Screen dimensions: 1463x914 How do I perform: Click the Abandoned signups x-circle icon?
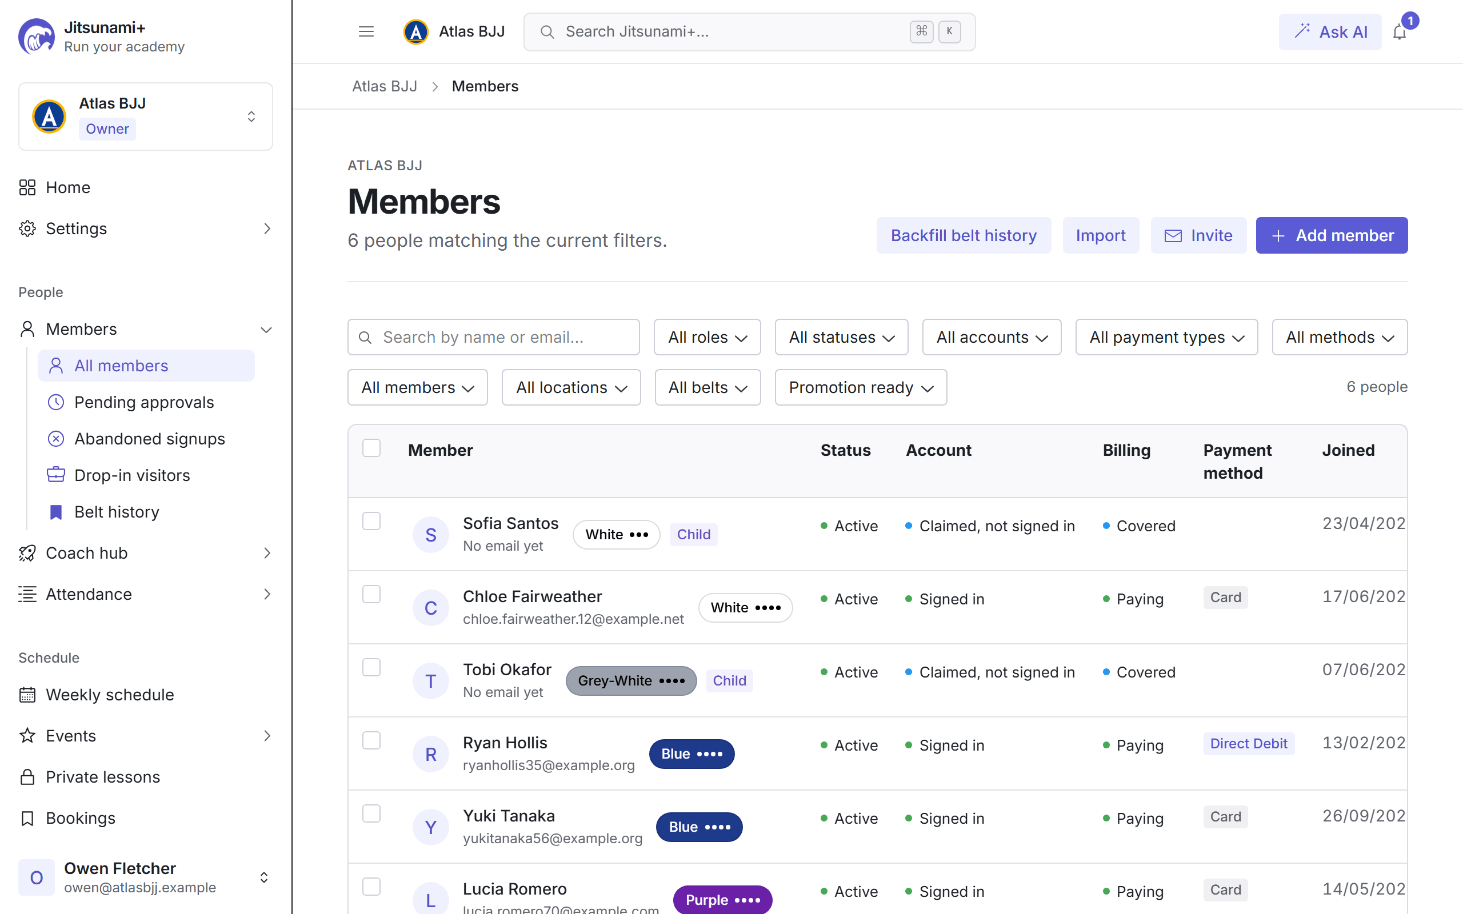pos(55,439)
